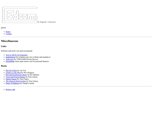
Task: Open the Dao De Ching book link
Action: (x=11, y=71)
